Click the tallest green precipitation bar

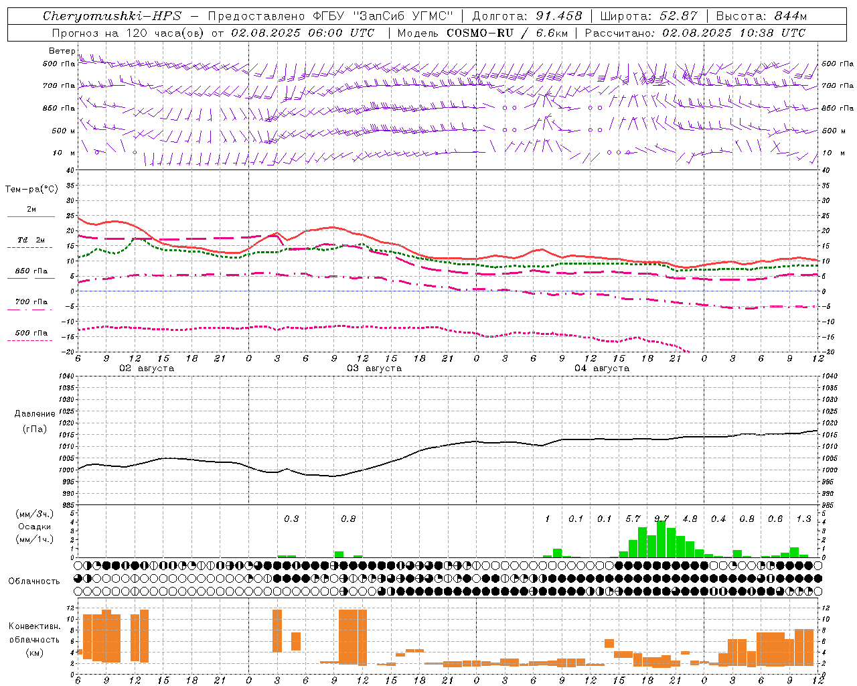pyautogui.click(x=661, y=539)
